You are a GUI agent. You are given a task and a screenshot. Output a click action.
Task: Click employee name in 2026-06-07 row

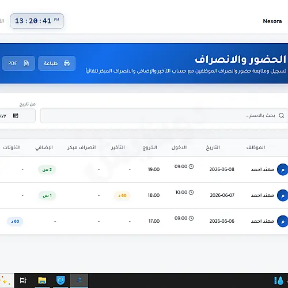click(262, 195)
